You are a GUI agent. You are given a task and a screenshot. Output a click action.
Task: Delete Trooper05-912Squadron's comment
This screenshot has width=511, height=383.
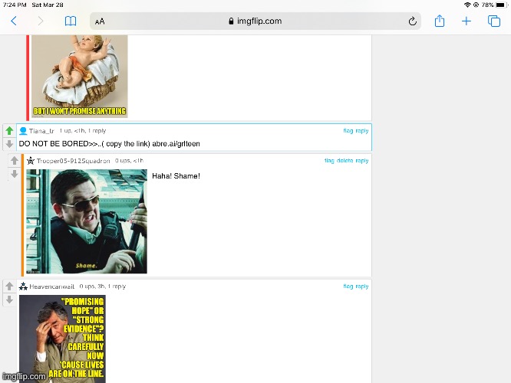pyautogui.click(x=345, y=160)
